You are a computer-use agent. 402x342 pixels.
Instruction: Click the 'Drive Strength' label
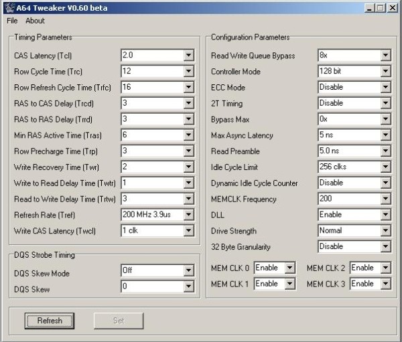[234, 231]
